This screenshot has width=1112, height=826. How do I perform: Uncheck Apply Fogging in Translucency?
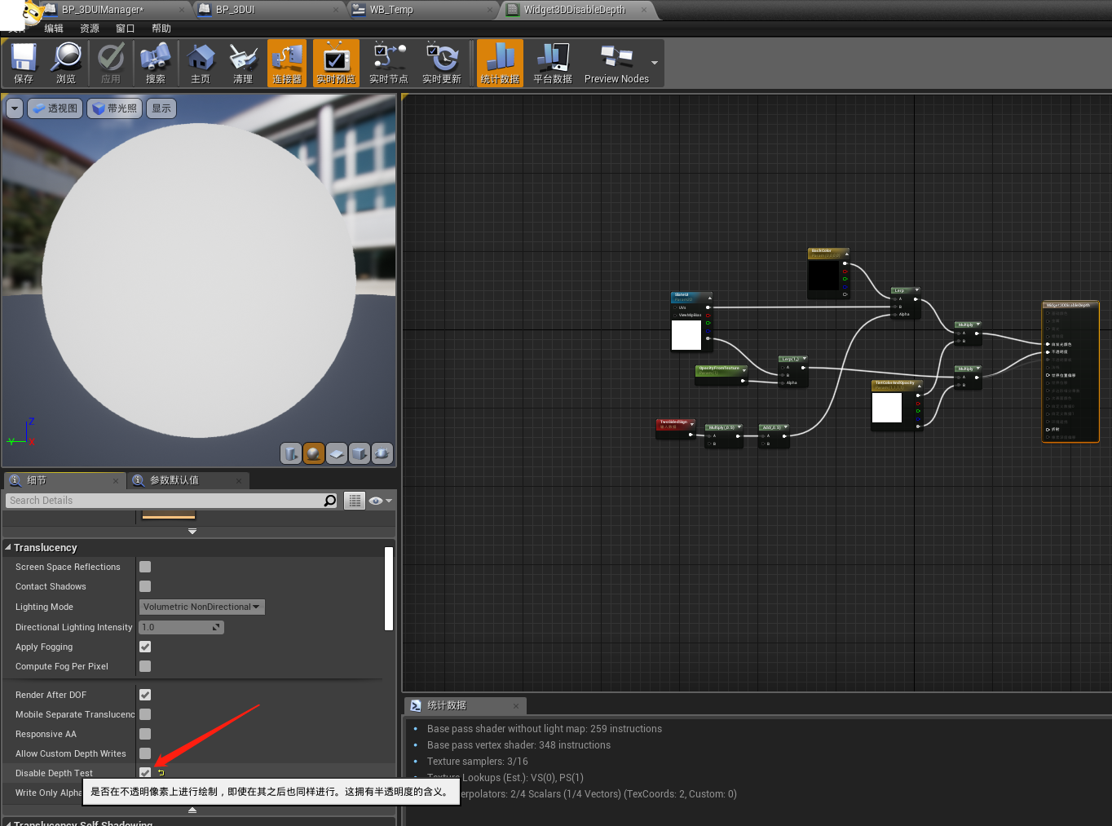145,647
